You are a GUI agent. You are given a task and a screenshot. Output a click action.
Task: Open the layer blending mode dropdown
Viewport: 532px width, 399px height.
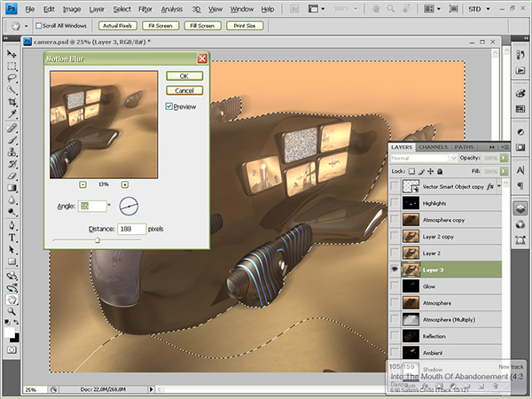423,157
